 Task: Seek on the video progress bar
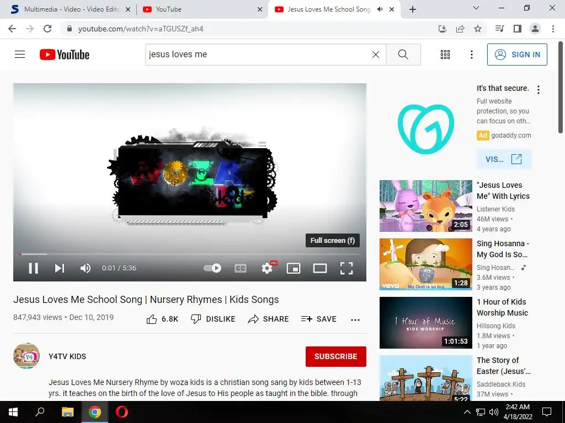point(190,254)
